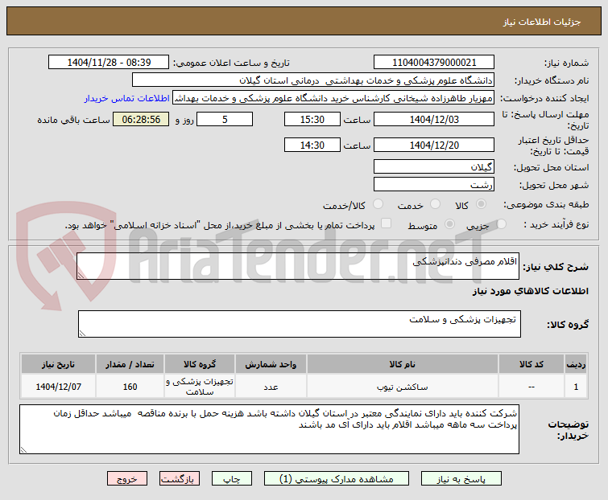The image size is (608, 500).
Task: Click the بازگشت back button
Action: point(179,479)
